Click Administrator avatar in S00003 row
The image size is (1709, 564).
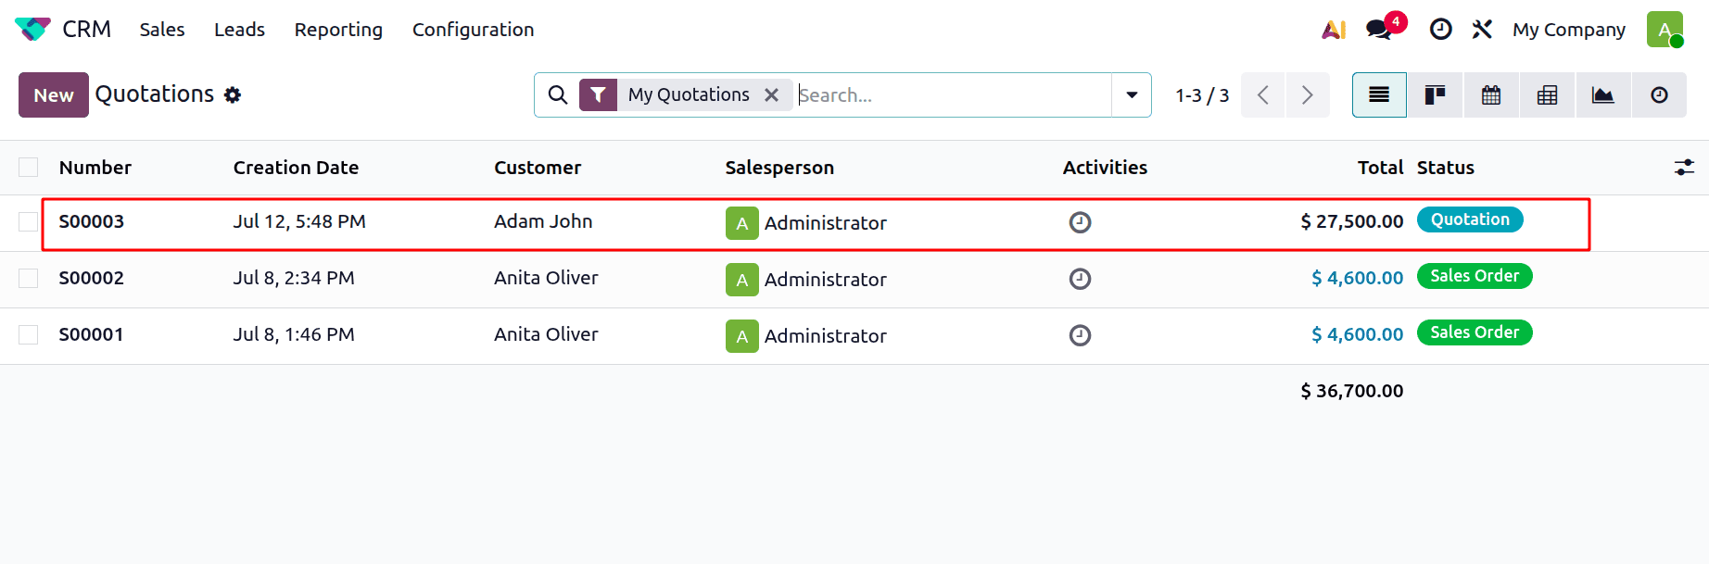(742, 223)
